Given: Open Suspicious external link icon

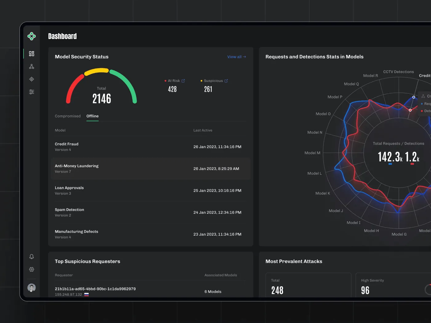Looking at the screenshot, I should (x=226, y=81).
